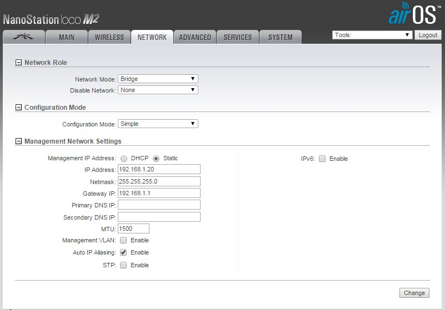Screen dimensions: 445x310
Task: Enable Management VLAN checkbox
Action: point(123,240)
